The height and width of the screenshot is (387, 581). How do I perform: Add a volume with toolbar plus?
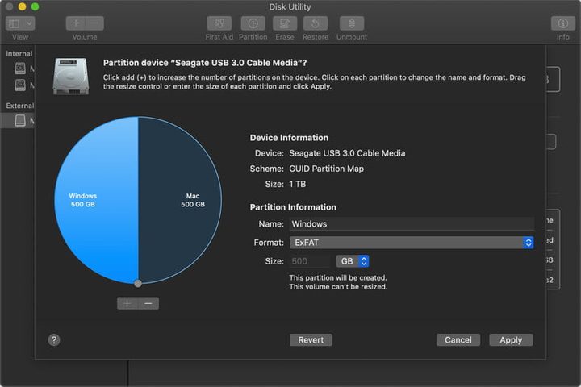coord(76,24)
